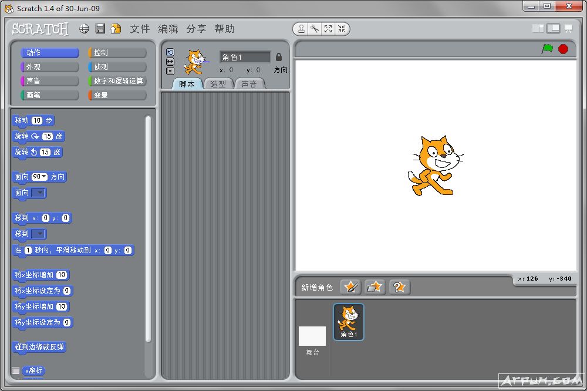Viewport: 587px width, 391px height.
Task: Select the scissors delete tool
Action: pos(315,28)
